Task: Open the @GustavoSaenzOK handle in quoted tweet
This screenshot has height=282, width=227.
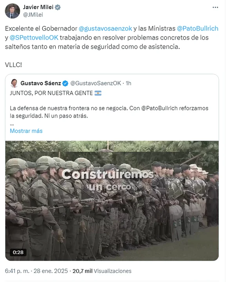Action: 95,83
